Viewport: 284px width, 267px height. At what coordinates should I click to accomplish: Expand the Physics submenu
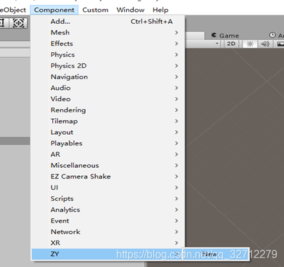click(108, 55)
